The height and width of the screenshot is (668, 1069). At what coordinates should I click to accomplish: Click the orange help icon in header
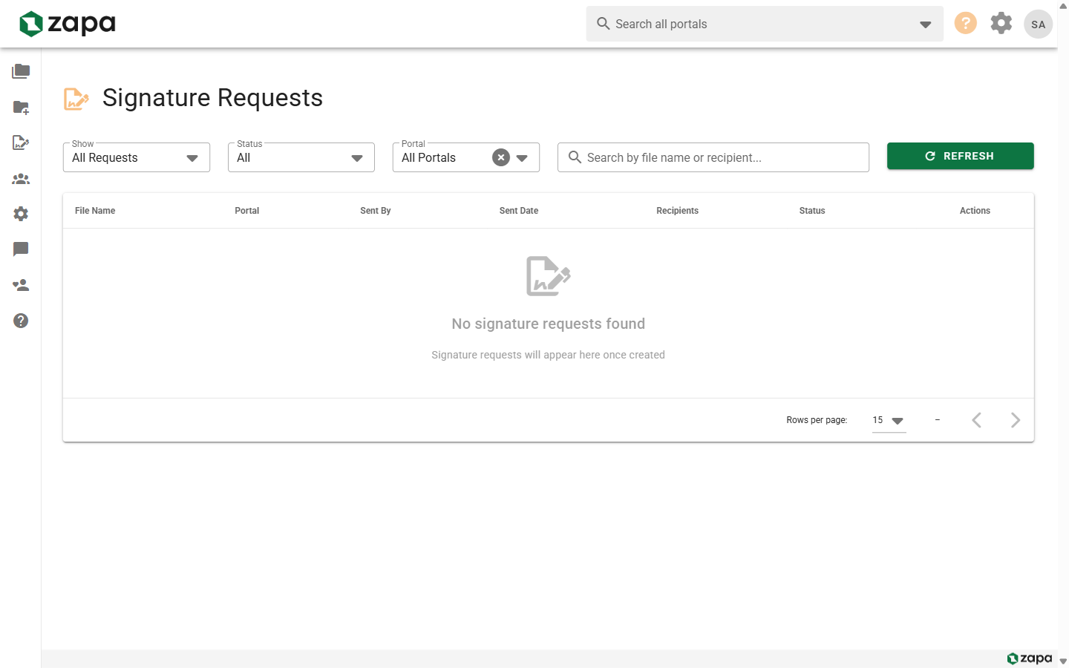965,23
